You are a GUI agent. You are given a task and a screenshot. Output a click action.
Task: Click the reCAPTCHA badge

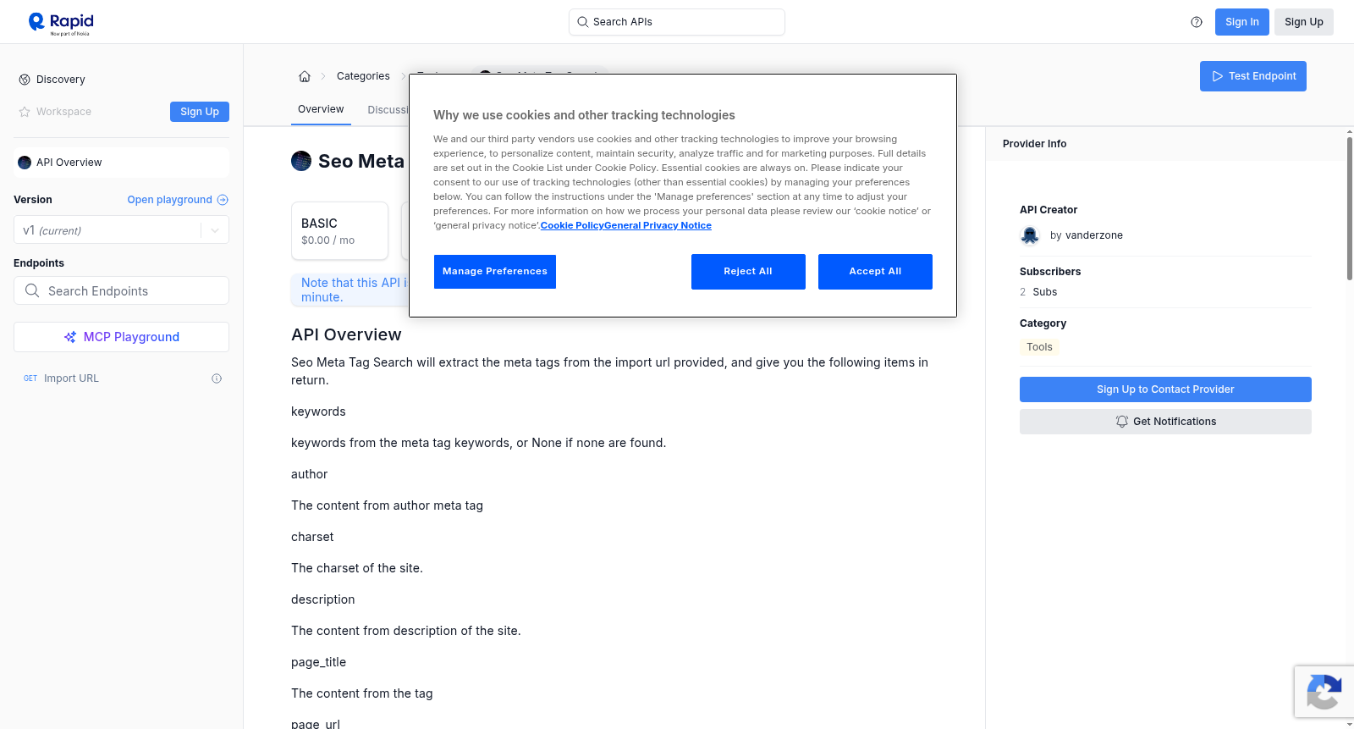[x=1324, y=692]
